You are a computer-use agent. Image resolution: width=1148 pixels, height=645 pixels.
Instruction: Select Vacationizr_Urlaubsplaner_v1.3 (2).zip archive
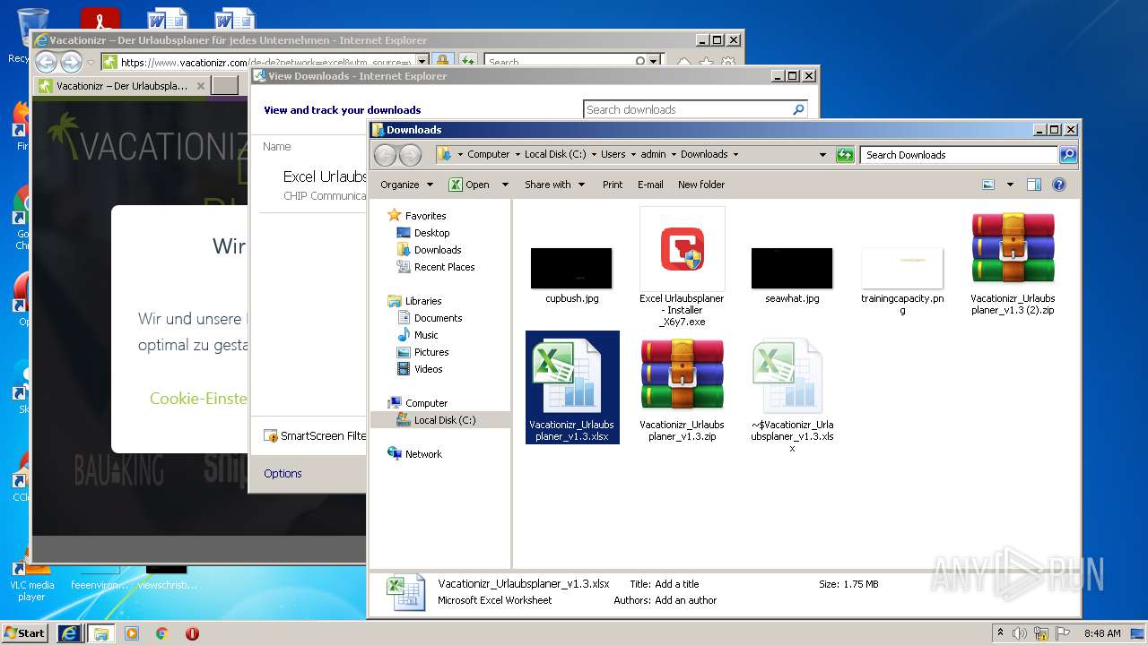point(1013,263)
